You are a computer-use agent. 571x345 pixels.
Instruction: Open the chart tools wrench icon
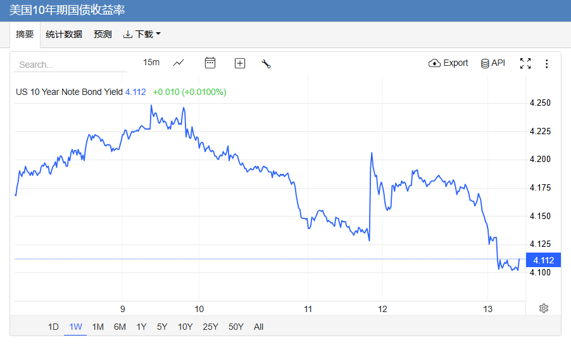pos(267,64)
